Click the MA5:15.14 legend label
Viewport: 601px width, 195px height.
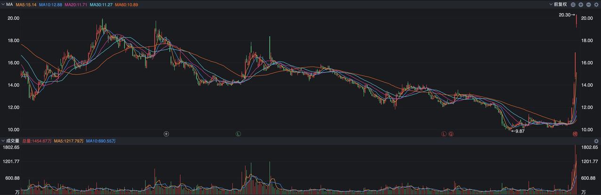(x=26, y=4)
